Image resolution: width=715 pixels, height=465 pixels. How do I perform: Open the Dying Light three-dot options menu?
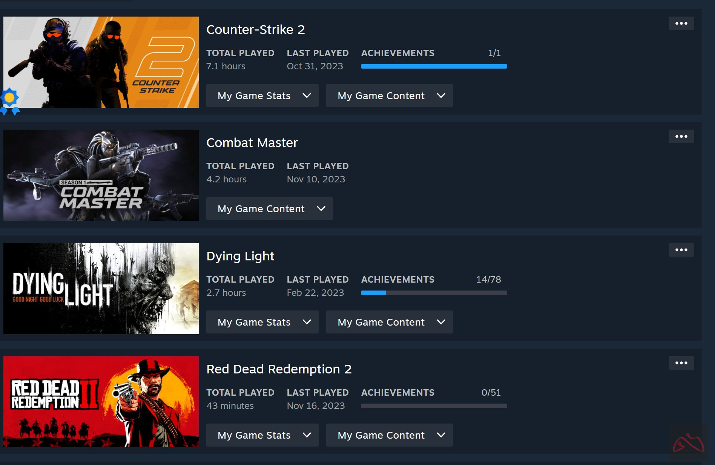point(681,250)
